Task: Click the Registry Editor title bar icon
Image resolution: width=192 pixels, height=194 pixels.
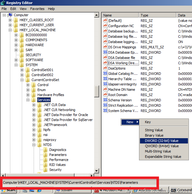Action: 3,3
